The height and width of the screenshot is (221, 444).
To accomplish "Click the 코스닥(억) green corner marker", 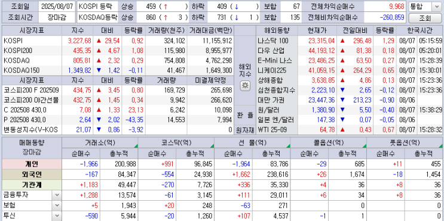I will tap(212, 146).
